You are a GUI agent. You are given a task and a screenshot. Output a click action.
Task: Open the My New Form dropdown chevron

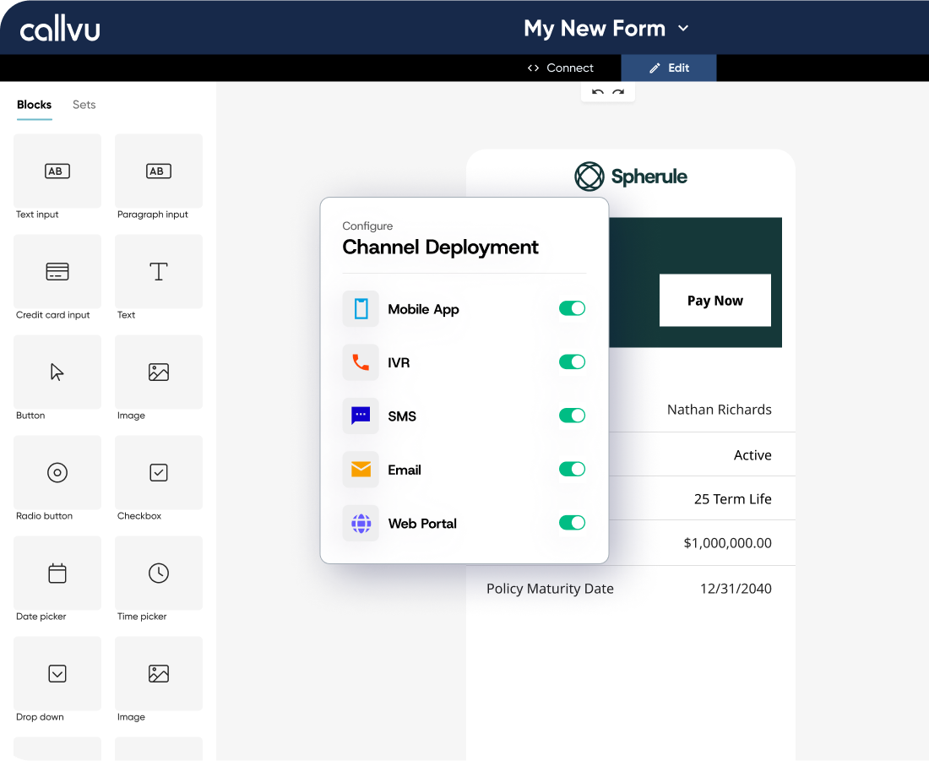pos(683,28)
